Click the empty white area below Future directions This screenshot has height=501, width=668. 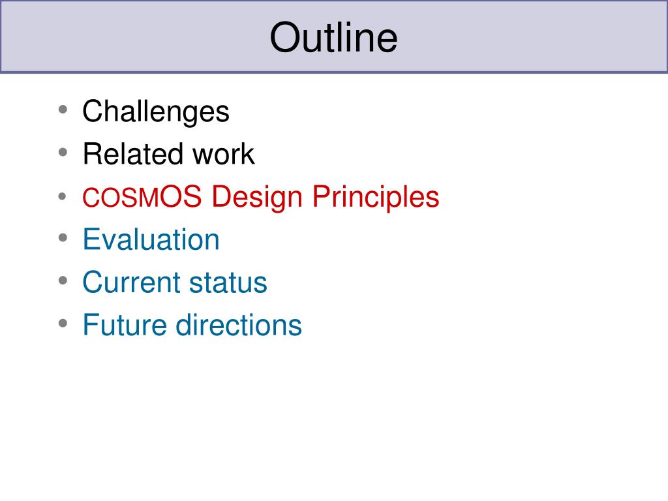point(334,417)
